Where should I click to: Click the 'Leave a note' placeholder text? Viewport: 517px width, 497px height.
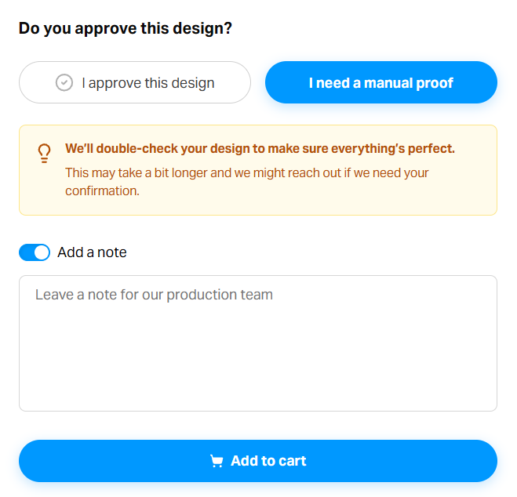[154, 295]
